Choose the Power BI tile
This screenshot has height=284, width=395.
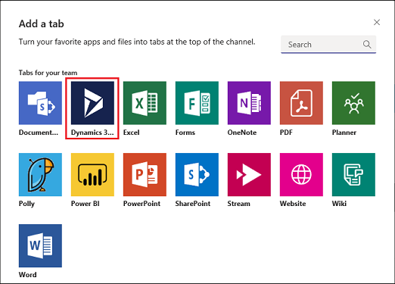92,174
